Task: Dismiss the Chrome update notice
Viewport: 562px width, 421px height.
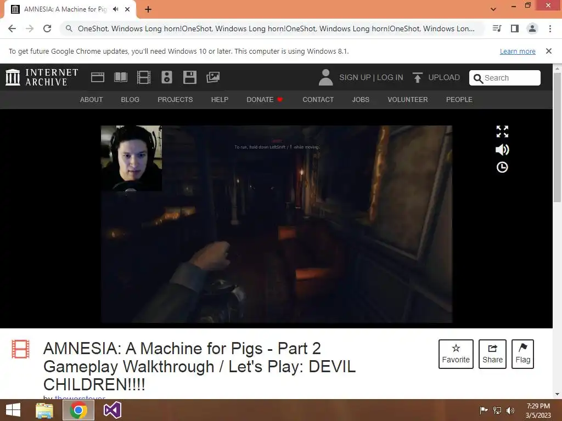Action: point(548,51)
